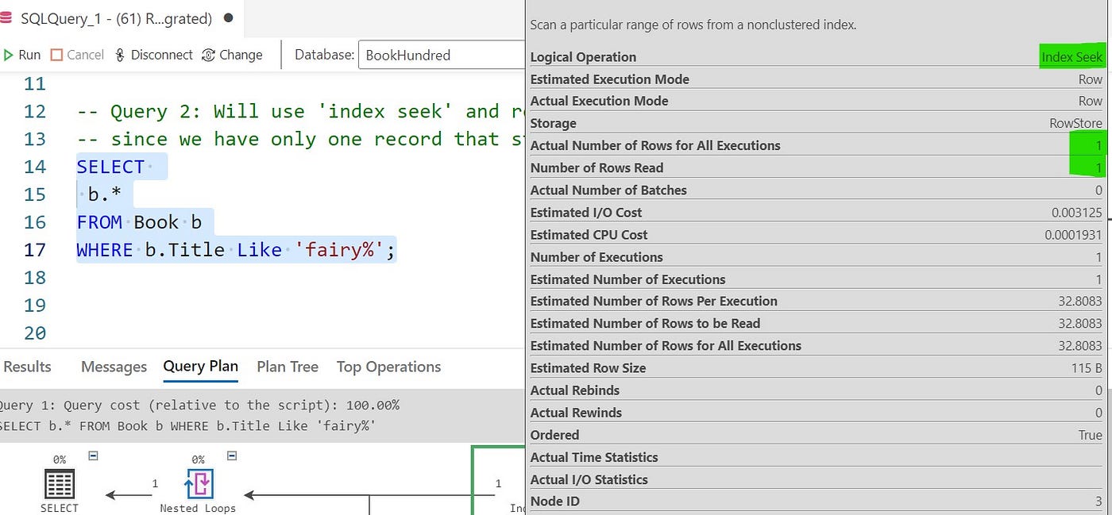This screenshot has height=515, width=1112.
Task: Click the Estimated Row Size row
Action: (817, 368)
